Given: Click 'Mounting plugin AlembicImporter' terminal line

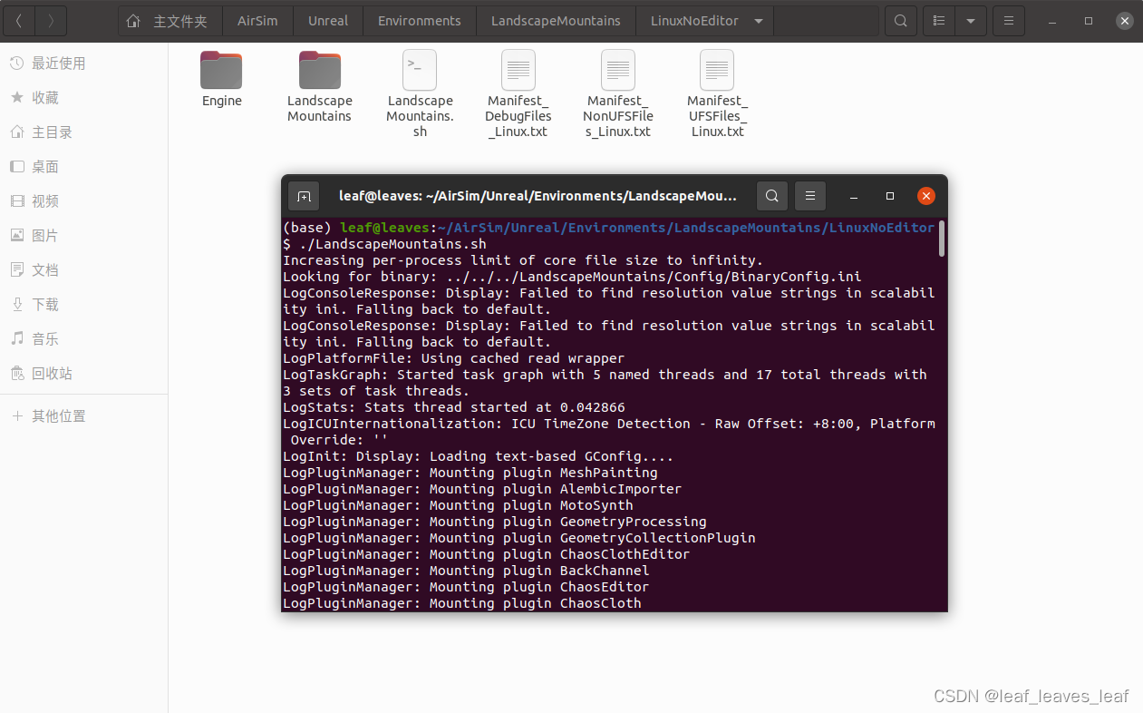Looking at the screenshot, I should point(482,489).
